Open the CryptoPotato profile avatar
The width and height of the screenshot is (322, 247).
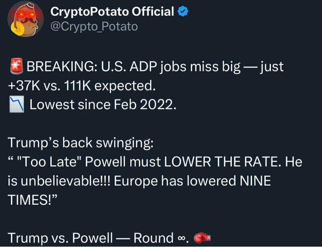(x=26, y=19)
